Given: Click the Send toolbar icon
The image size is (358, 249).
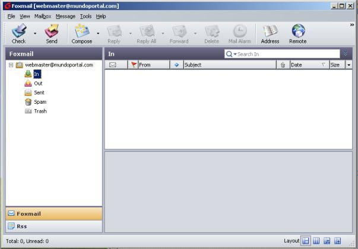Looking at the screenshot, I should coord(52,31).
